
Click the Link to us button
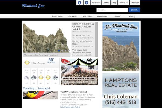click(123, 3)
